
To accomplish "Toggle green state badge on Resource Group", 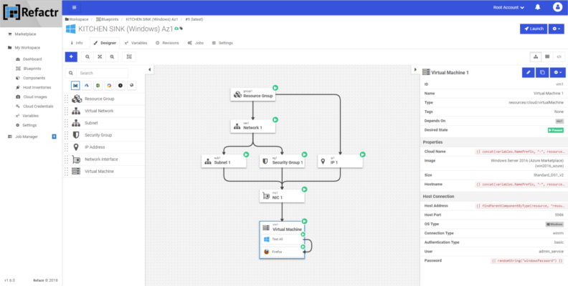I will [x=275, y=88].
